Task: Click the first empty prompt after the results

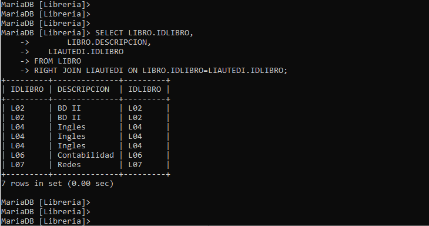Action: [46, 202]
